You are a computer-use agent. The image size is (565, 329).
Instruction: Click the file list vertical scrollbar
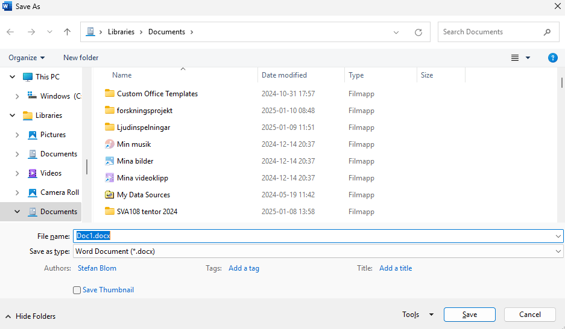pyautogui.click(x=562, y=82)
